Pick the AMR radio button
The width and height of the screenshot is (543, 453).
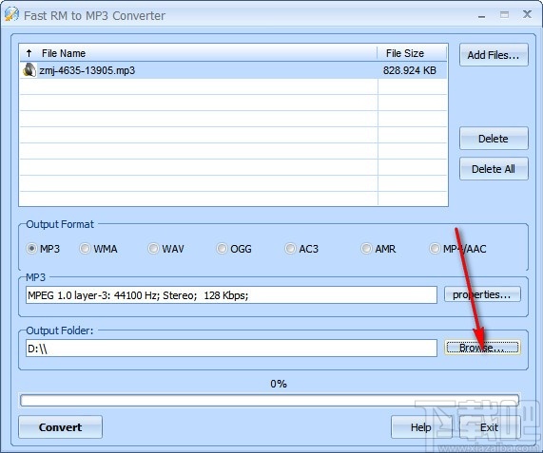point(366,248)
